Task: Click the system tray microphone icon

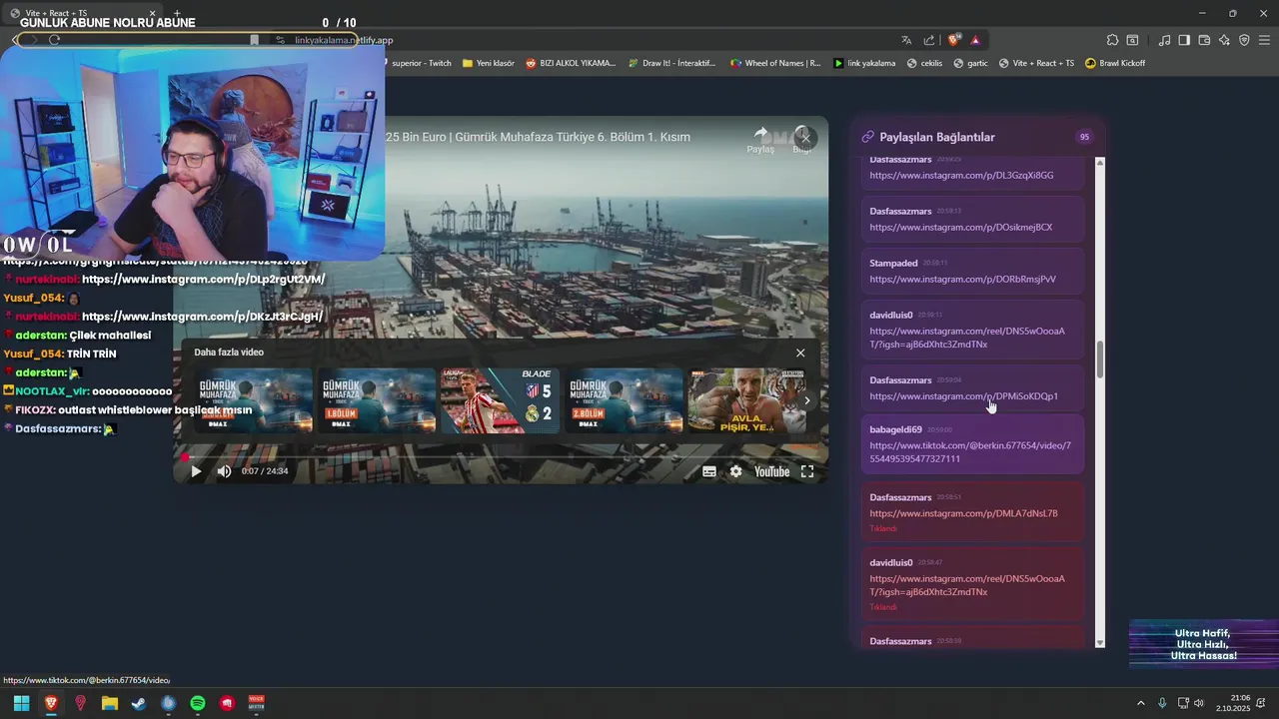Action: point(1162,703)
